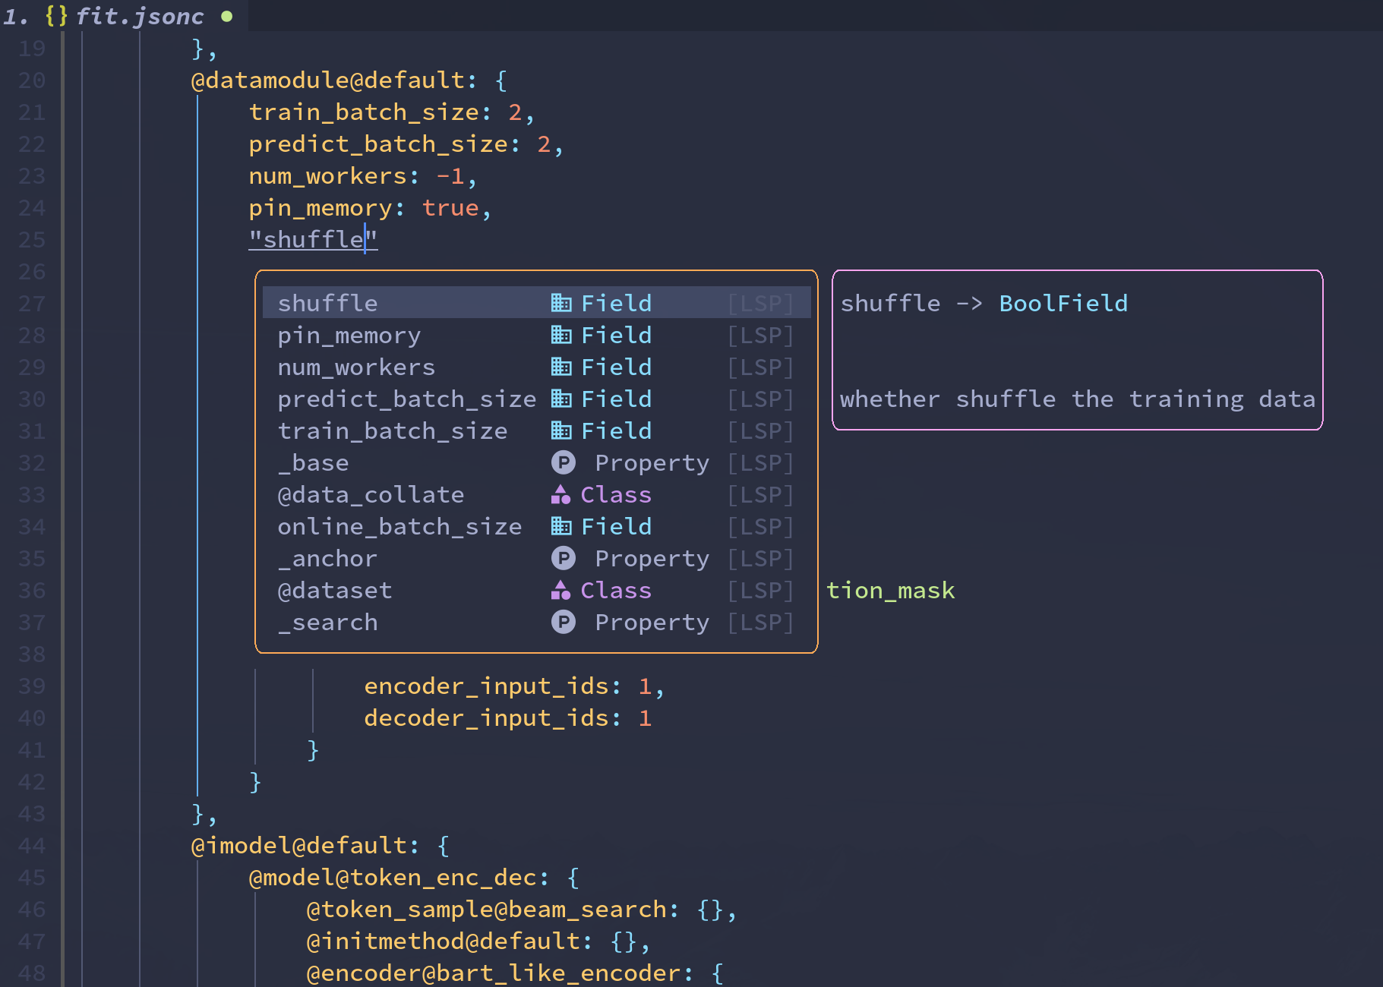Click Field icon in the num_workers row

(561, 367)
